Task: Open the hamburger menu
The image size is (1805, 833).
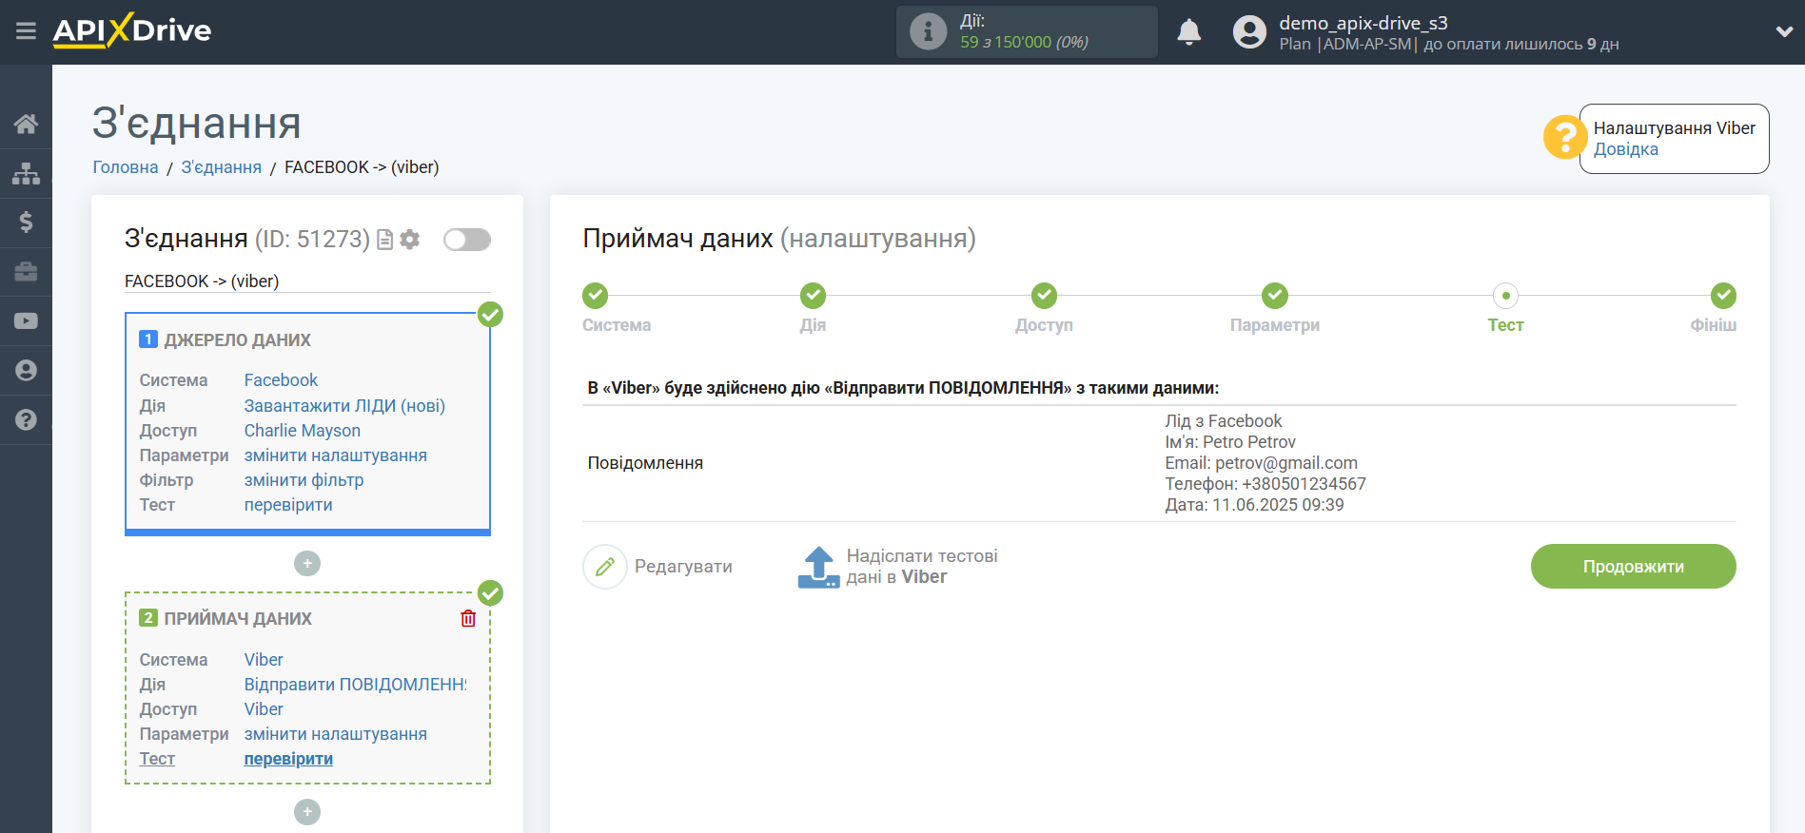Action: point(26,31)
